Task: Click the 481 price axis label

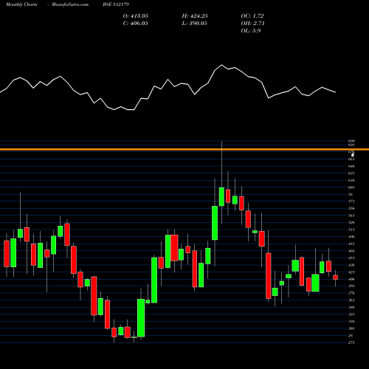Action: [351, 244]
